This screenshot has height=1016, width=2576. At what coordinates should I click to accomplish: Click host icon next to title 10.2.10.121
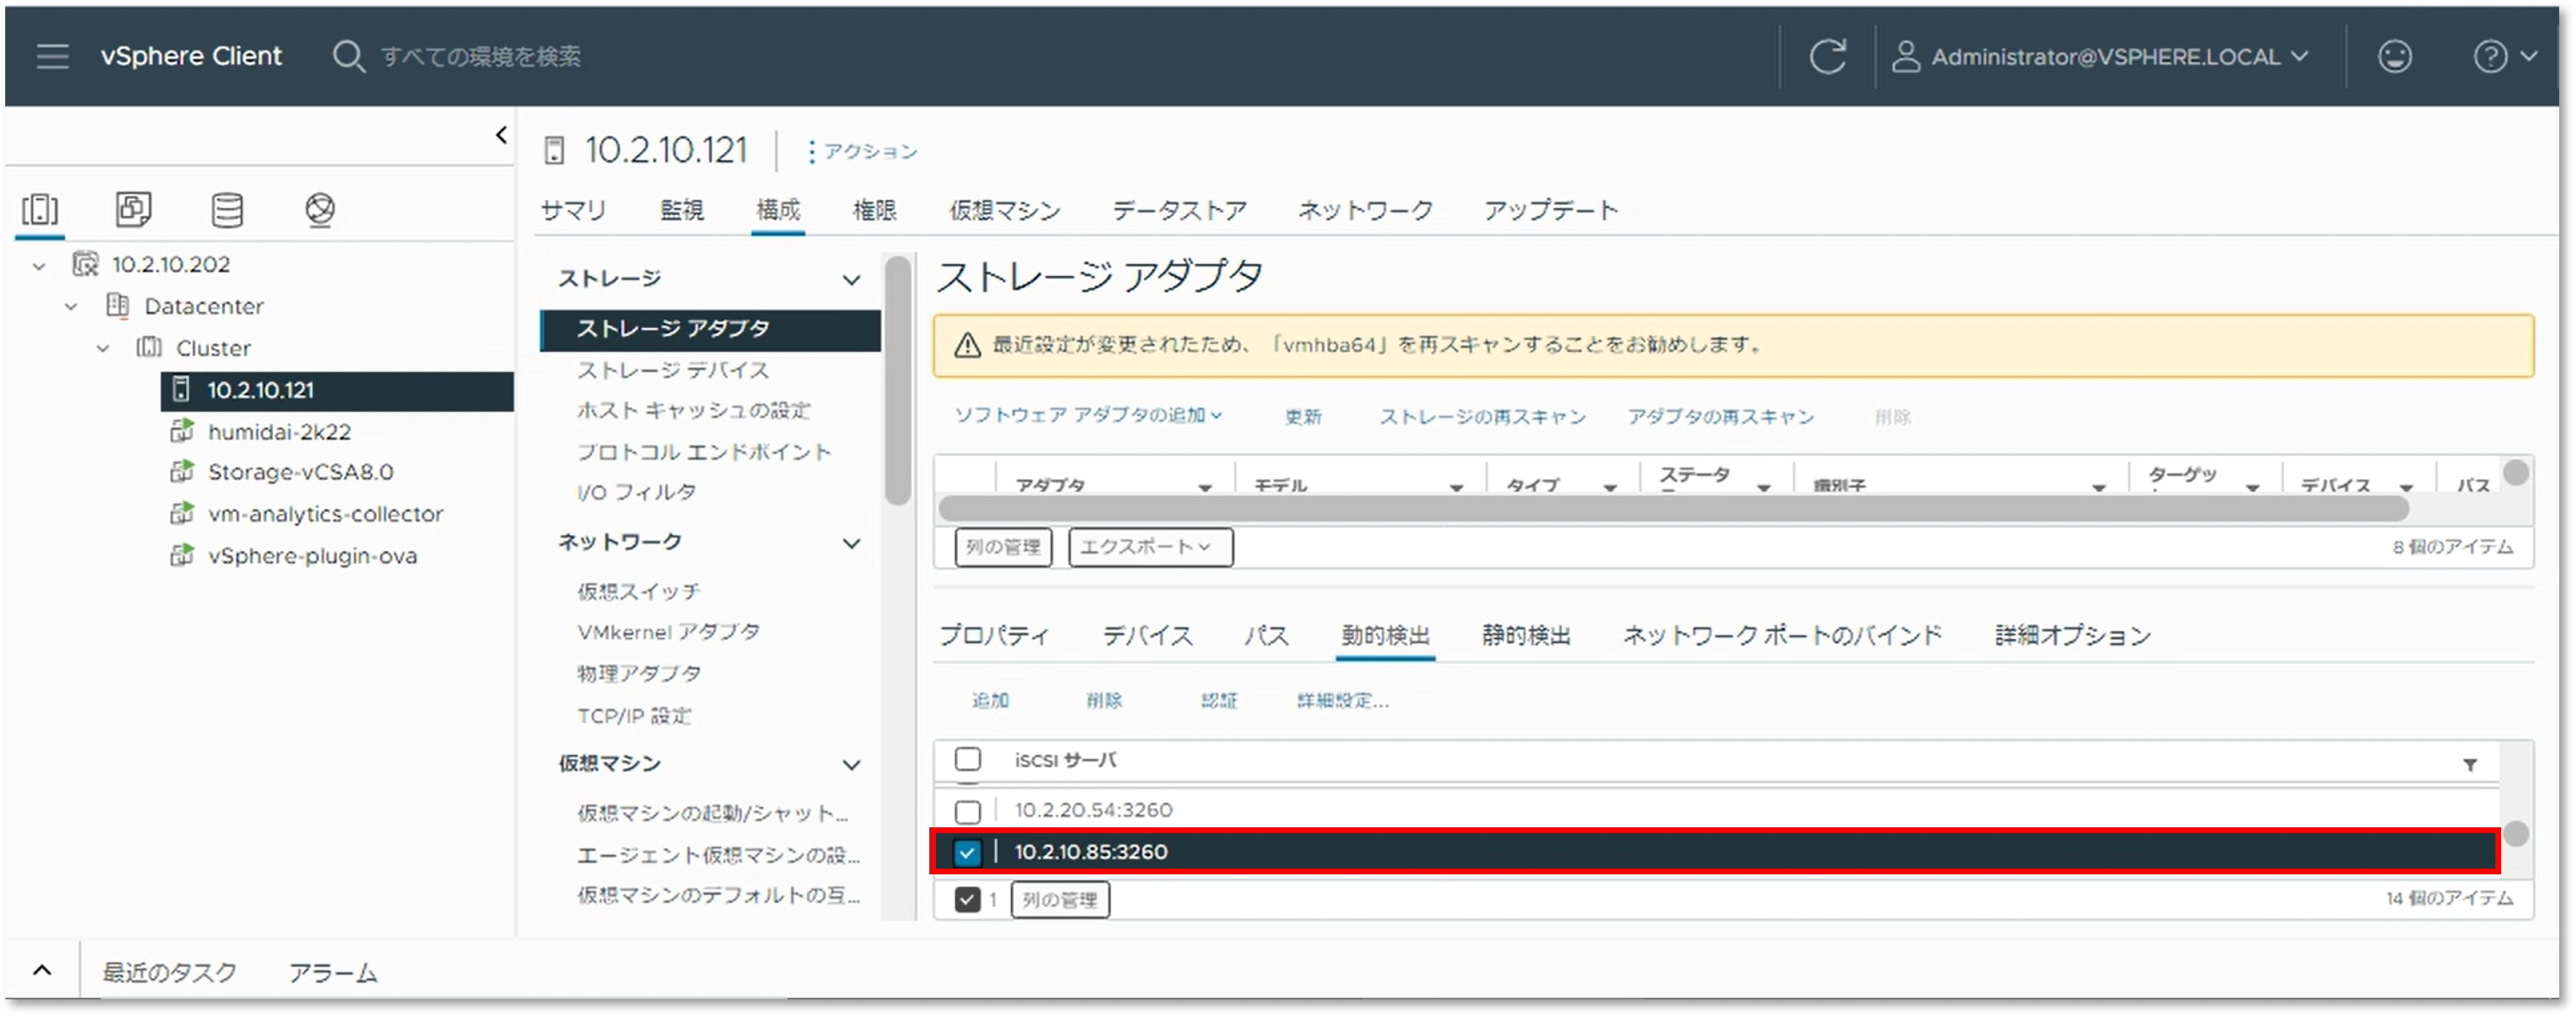[553, 151]
